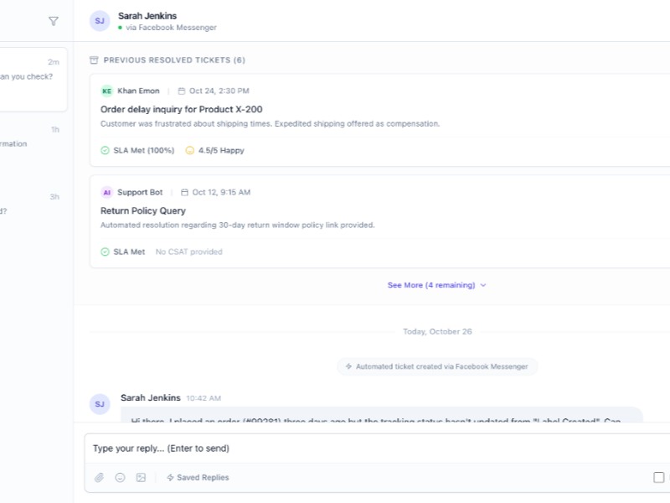Image resolution: width=670 pixels, height=503 pixels.
Task: Expand See More remaining tickets
Action: 435,285
